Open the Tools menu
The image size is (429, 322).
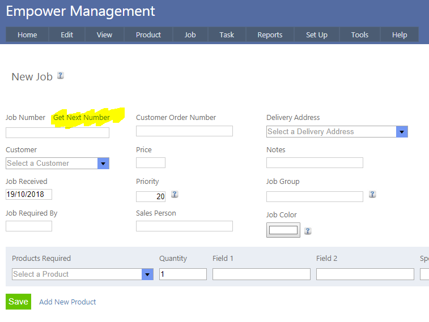coord(359,35)
